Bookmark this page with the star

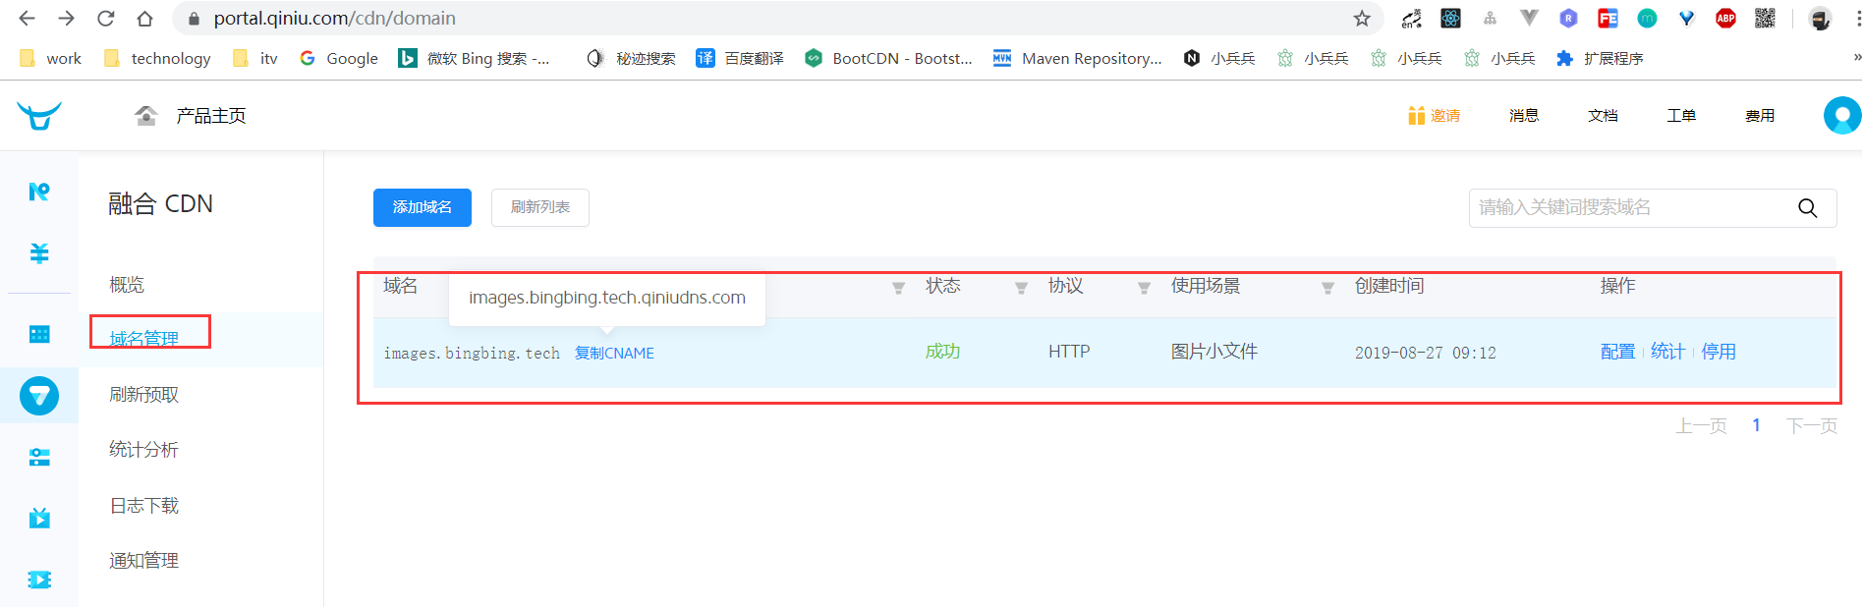tap(1362, 18)
